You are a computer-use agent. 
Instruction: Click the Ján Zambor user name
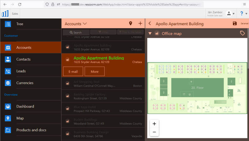[215, 12]
